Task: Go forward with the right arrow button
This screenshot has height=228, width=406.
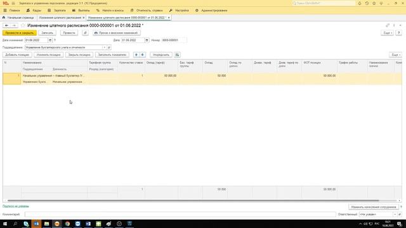Action: 14,25
